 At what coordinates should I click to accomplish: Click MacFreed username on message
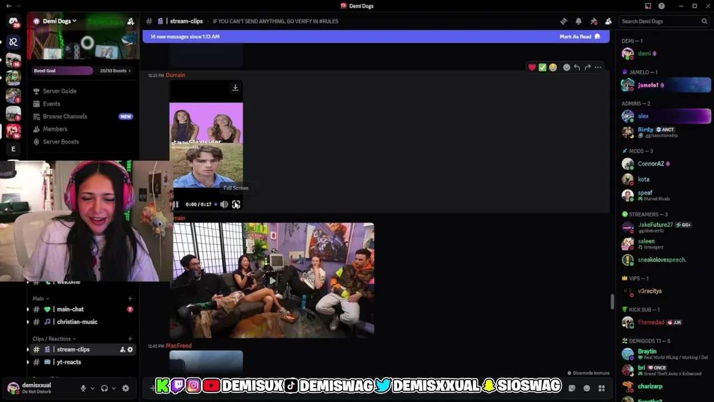point(178,346)
